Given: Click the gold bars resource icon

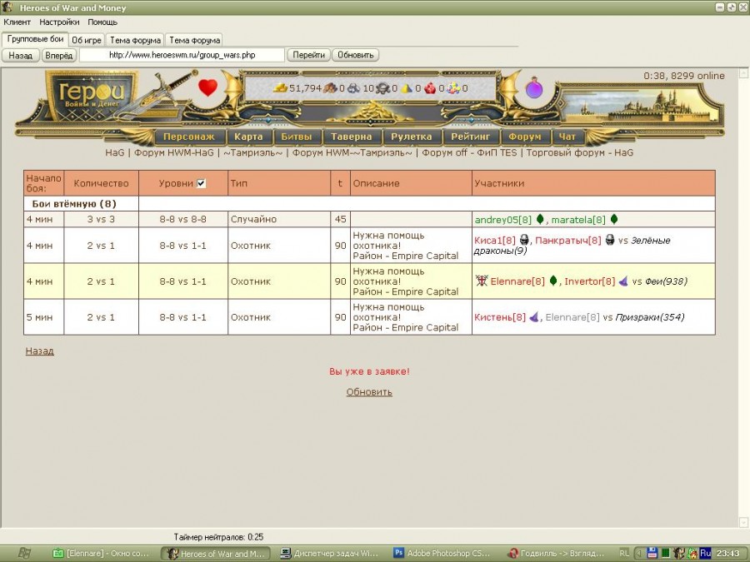Looking at the screenshot, I should [280, 88].
